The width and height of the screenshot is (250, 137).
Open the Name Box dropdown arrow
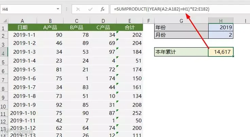[x=58, y=9]
